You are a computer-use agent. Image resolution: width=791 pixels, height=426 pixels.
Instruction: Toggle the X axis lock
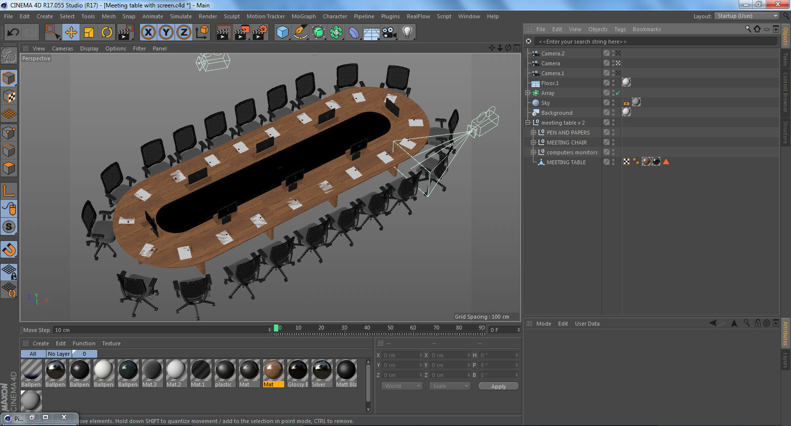point(148,33)
